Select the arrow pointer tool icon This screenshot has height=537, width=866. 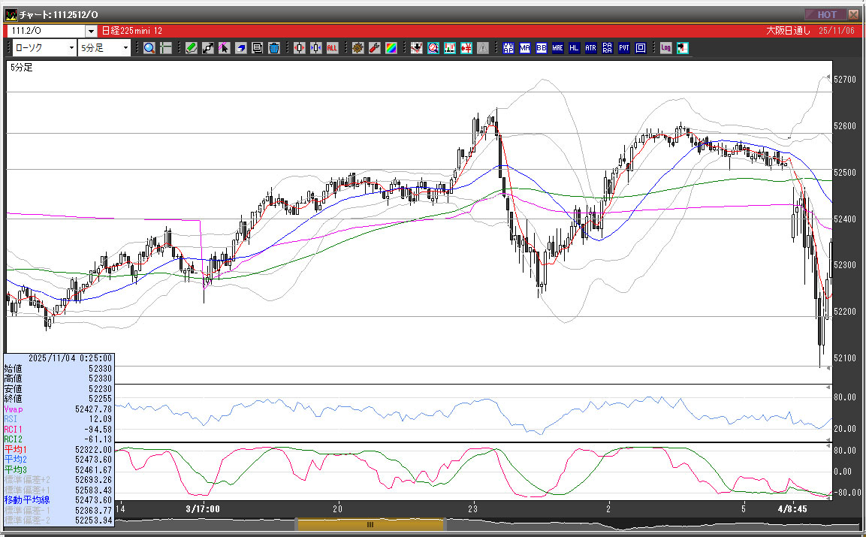point(224,48)
